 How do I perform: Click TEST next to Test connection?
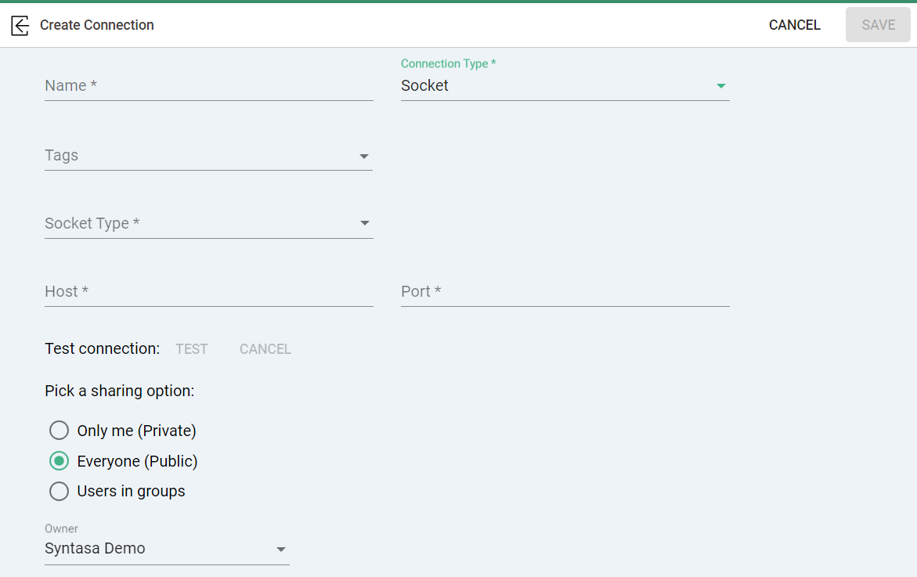point(192,349)
